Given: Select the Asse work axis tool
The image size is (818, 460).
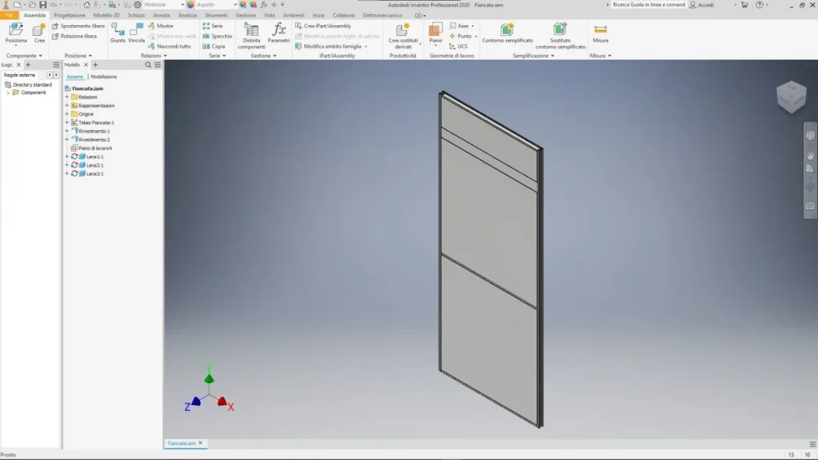Looking at the screenshot, I should (x=459, y=26).
